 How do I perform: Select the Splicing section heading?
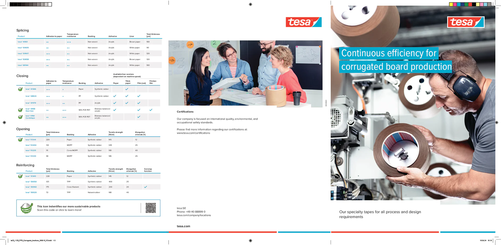pos(23,30)
